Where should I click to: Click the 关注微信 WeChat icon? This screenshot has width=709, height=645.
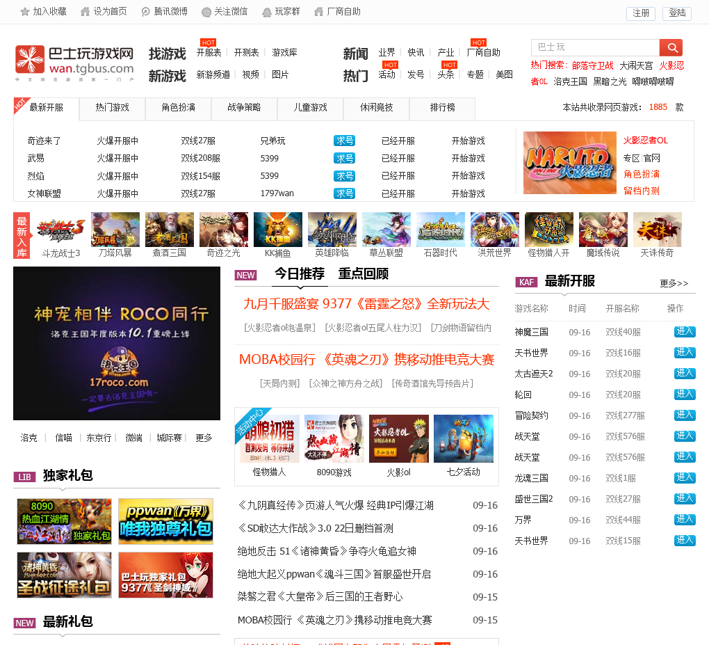[x=206, y=13]
